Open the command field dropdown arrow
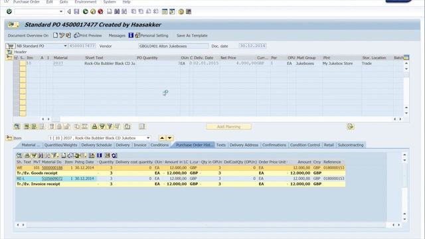 [61, 11]
